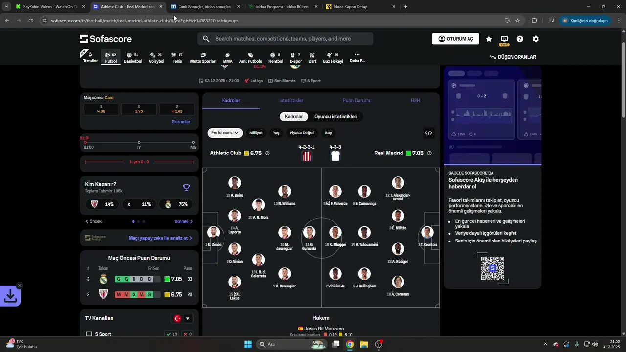Open LaLiga competition link

[254, 81]
